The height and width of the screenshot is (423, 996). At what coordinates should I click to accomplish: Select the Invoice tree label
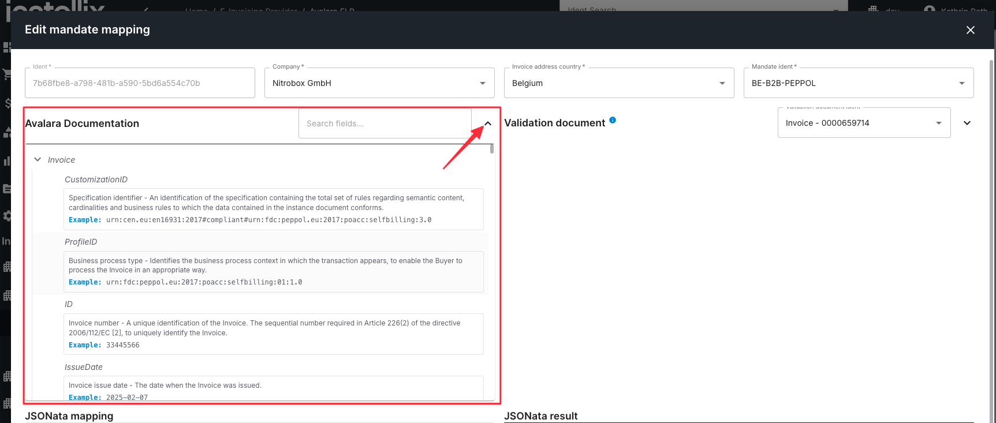pyautogui.click(x=61, y=160)
